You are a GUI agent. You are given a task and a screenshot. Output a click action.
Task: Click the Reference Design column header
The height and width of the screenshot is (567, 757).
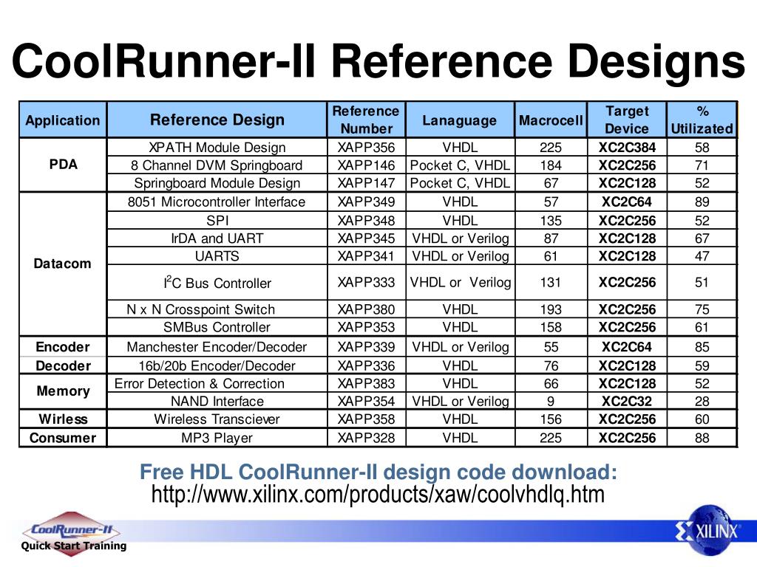pos(217,120)
